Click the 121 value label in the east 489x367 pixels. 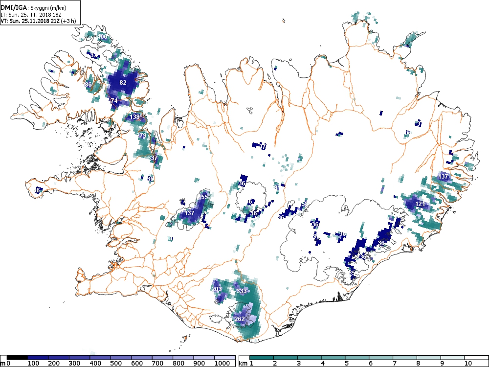(420, 204)
